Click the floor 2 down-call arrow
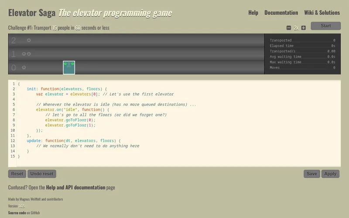The height and width of the screenshot is (218, 349). pos(29,40)
